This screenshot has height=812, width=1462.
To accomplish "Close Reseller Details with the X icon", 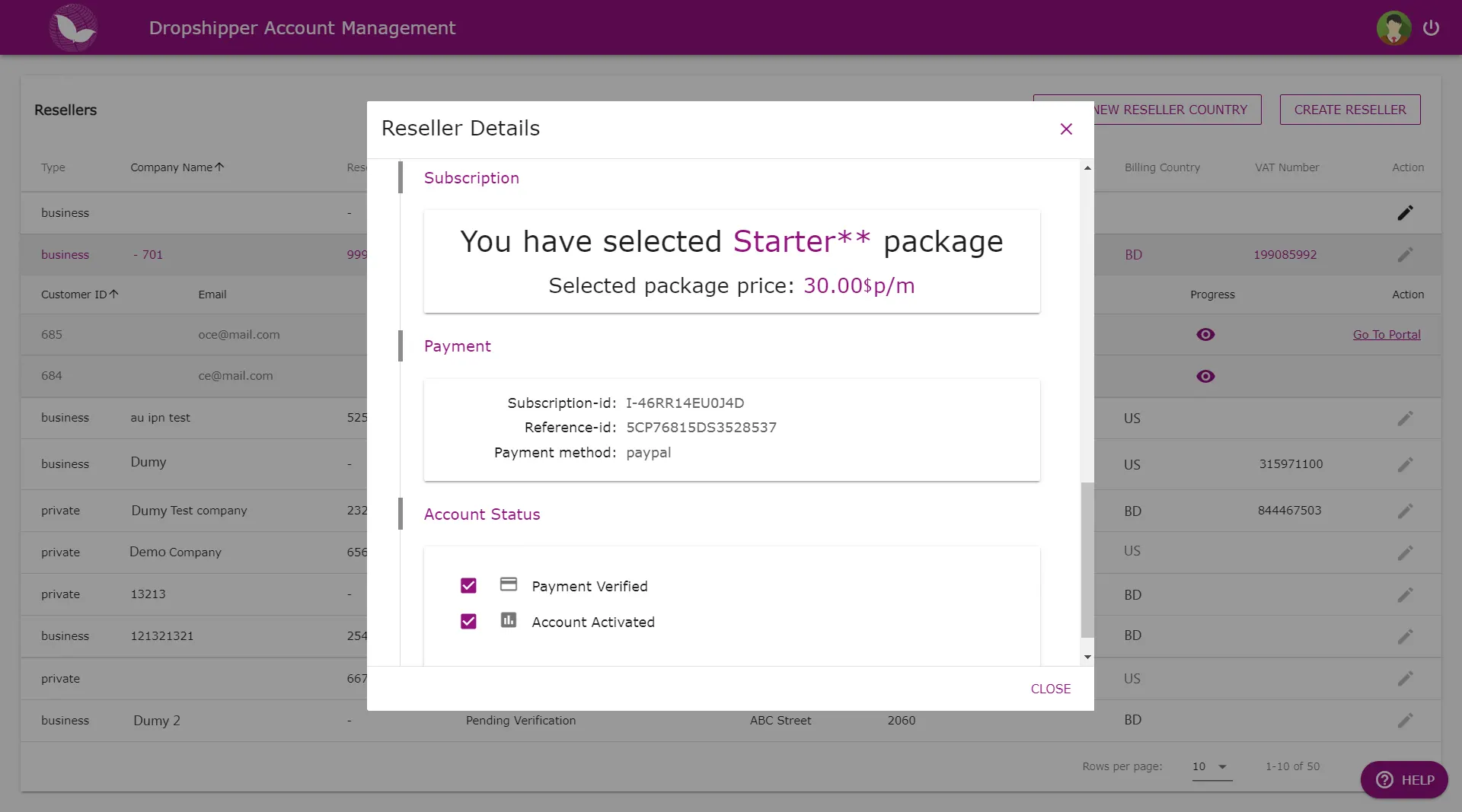I will (1066, 129).
